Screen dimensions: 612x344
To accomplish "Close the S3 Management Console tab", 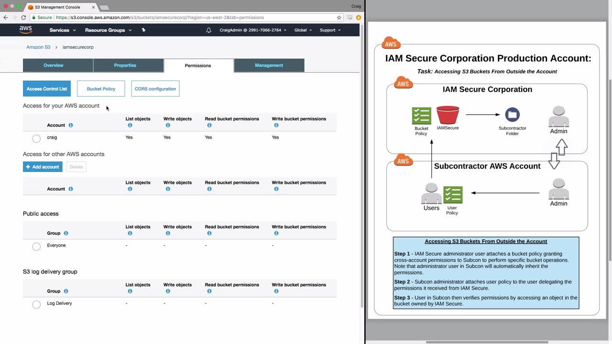I will (x=93, y=7).
